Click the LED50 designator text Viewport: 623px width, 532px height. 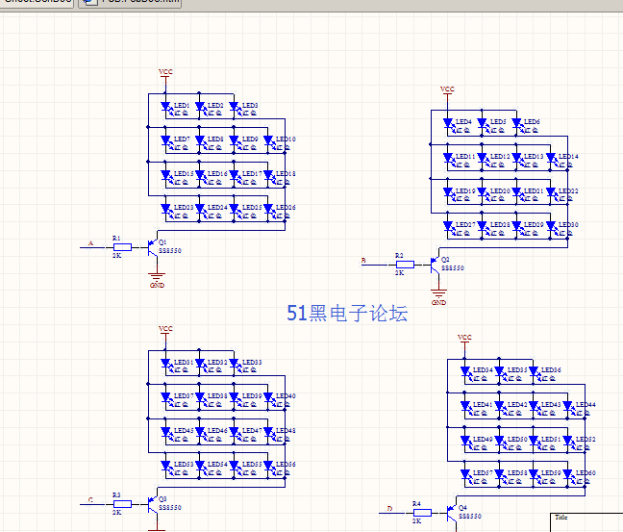[517, 440]
